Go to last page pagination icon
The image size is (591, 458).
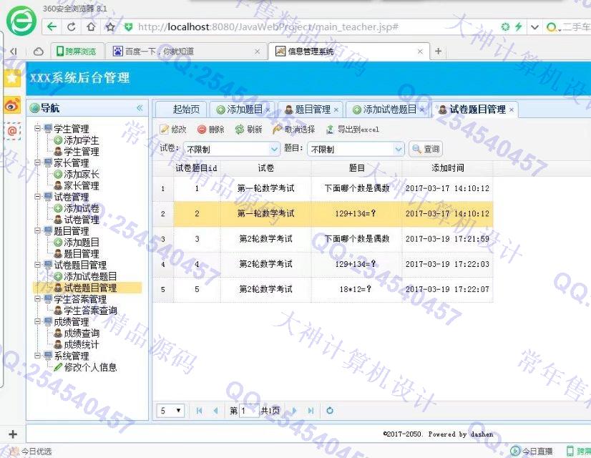pos(311,411)
